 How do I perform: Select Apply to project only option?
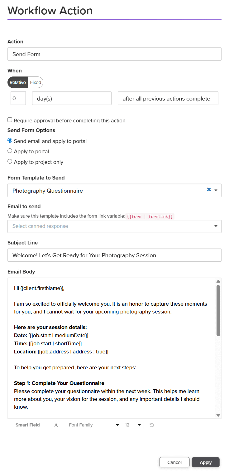[10, 162]
